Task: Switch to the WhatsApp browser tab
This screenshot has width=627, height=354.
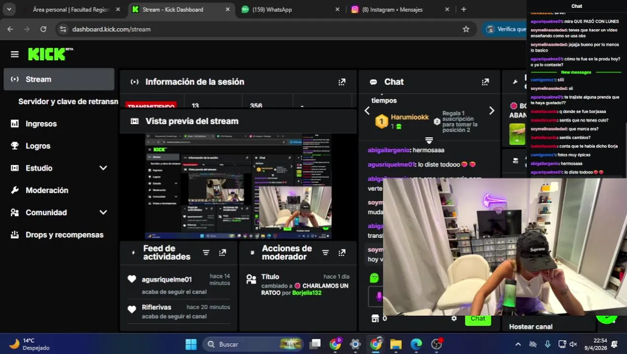Action: coord(288,9)
